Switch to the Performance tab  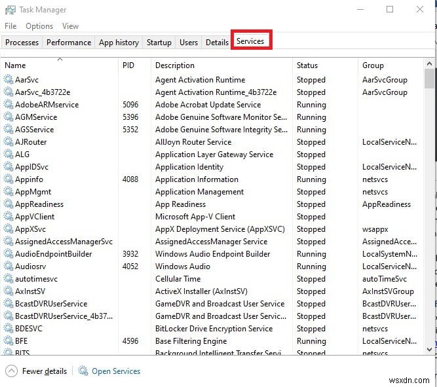point(69,43)
